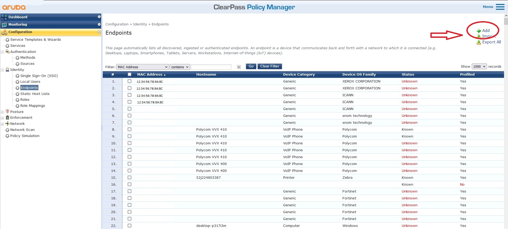Click the Identity user icon
The height and width of the screenshot is (229, 508).
click(7, 70)
